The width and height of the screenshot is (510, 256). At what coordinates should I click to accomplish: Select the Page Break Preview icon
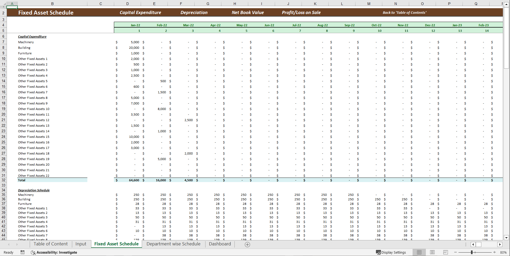[x=445, y=252]
